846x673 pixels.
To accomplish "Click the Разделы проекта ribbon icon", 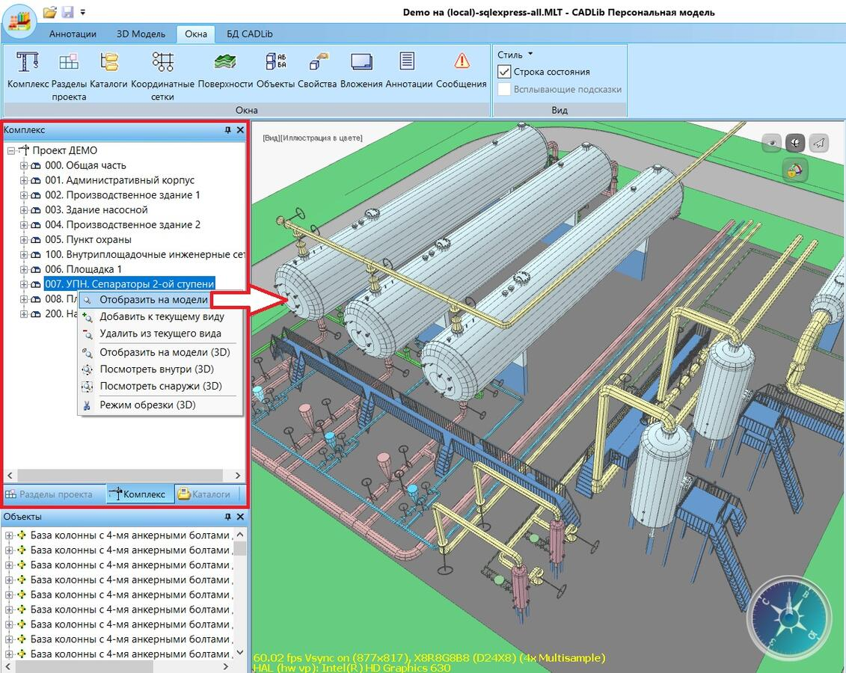I will tap(69, 63).
